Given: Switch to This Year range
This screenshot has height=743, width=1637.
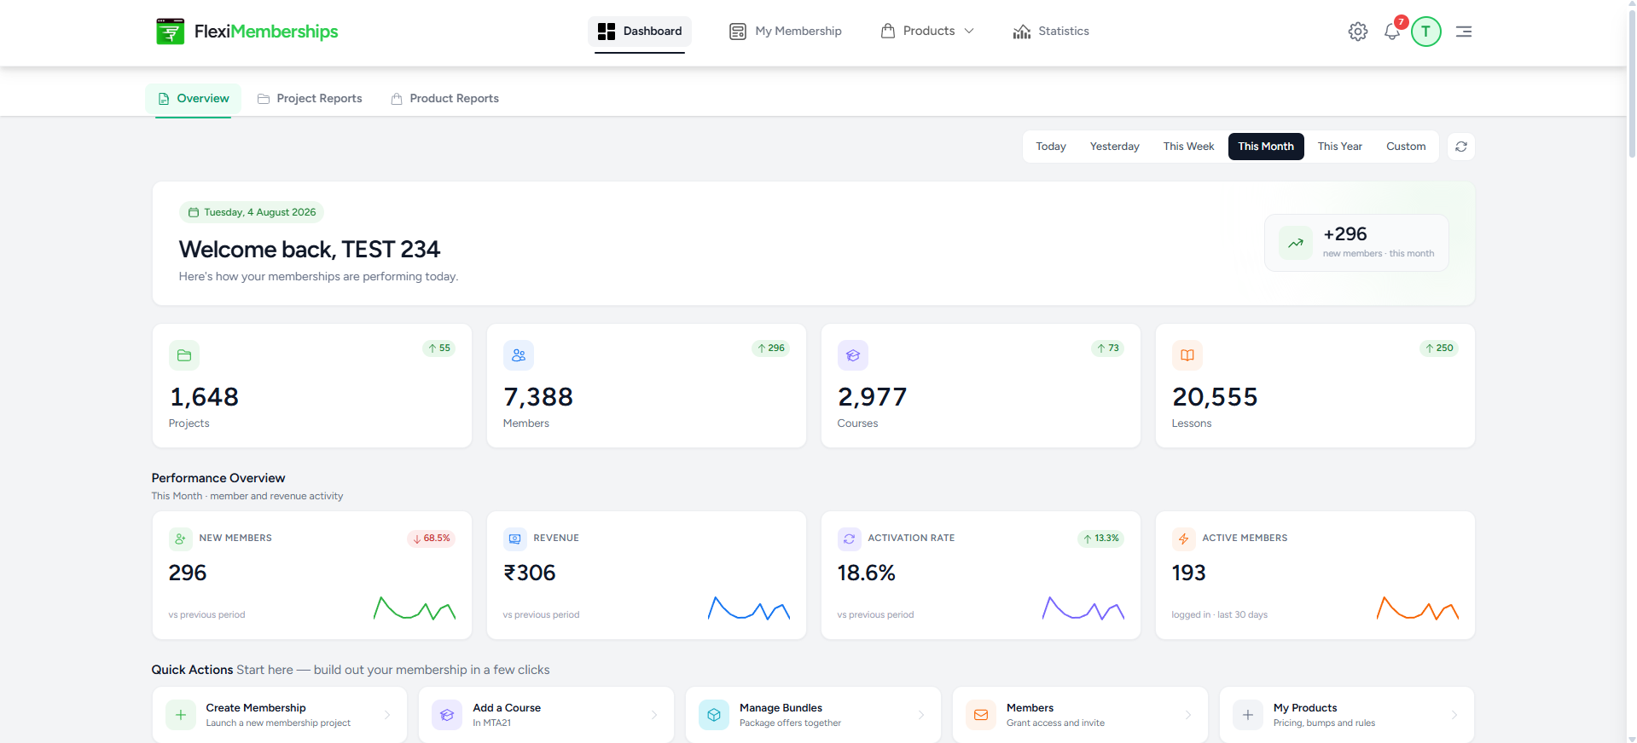Looking at the screenshot, I should coord(1339,147).
